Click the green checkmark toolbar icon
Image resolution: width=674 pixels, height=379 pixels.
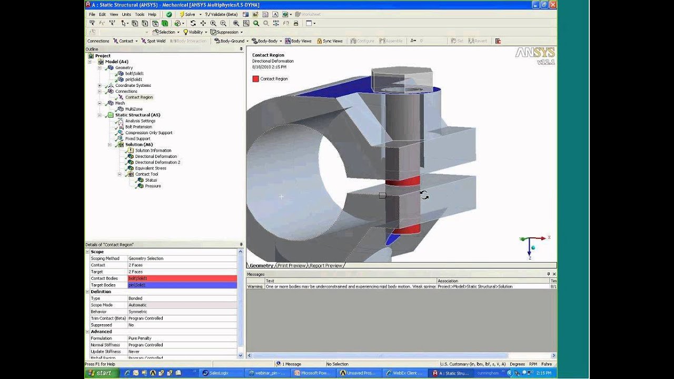coord(169,14)
